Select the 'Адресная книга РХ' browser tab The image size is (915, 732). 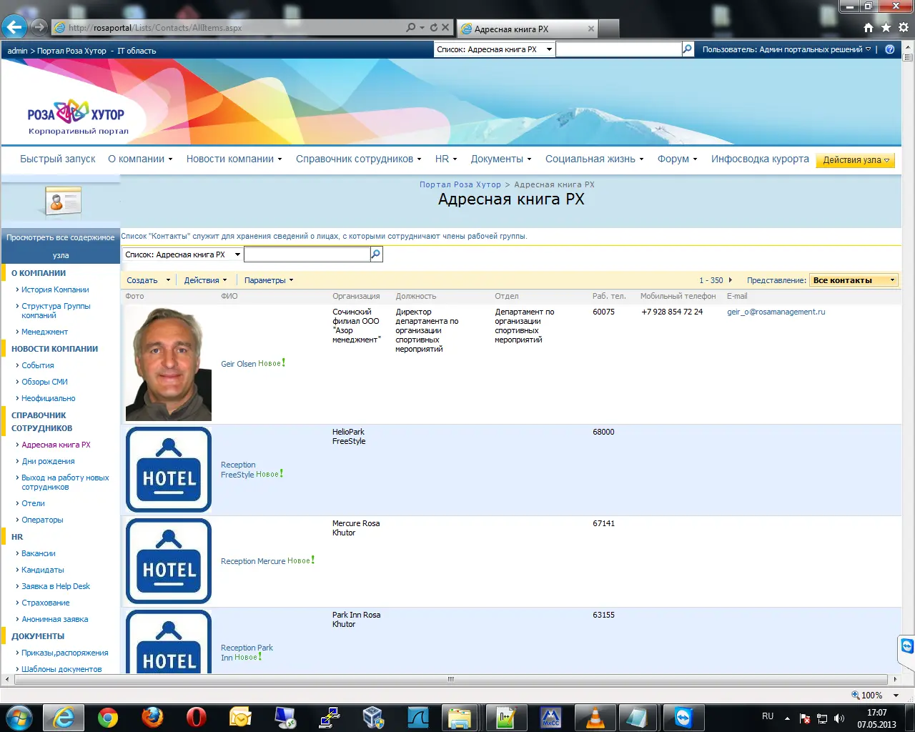(x=527, y=29)
